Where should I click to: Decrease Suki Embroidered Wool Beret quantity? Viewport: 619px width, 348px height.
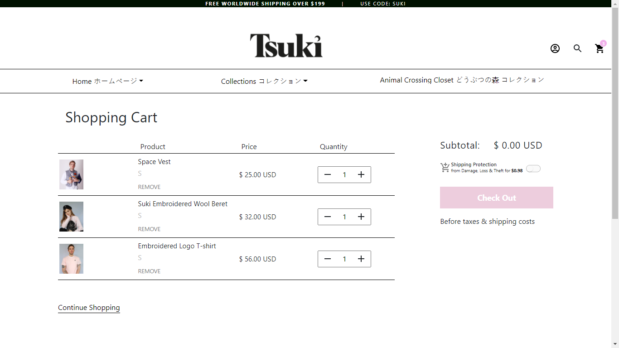pyautogui.click(x=328, y=217)
